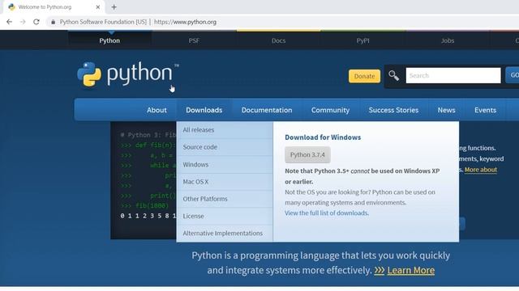Click the Python favicon in the tab
519x291 pixels.
(12, 7)
